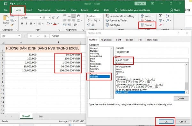Click the Share button

(175, 10)
